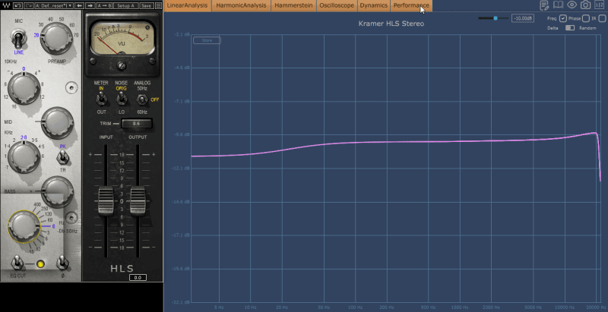Screen dimensions: 608x312
Task: Click the TRIM 8.6 value field
Action: tap(137, 124)
